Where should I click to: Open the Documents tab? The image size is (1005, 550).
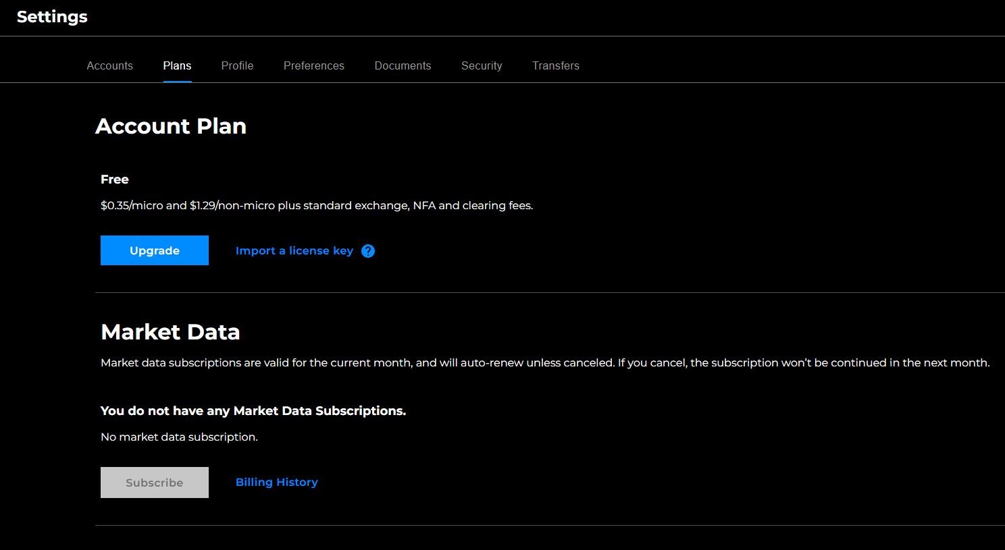point(403,65)
